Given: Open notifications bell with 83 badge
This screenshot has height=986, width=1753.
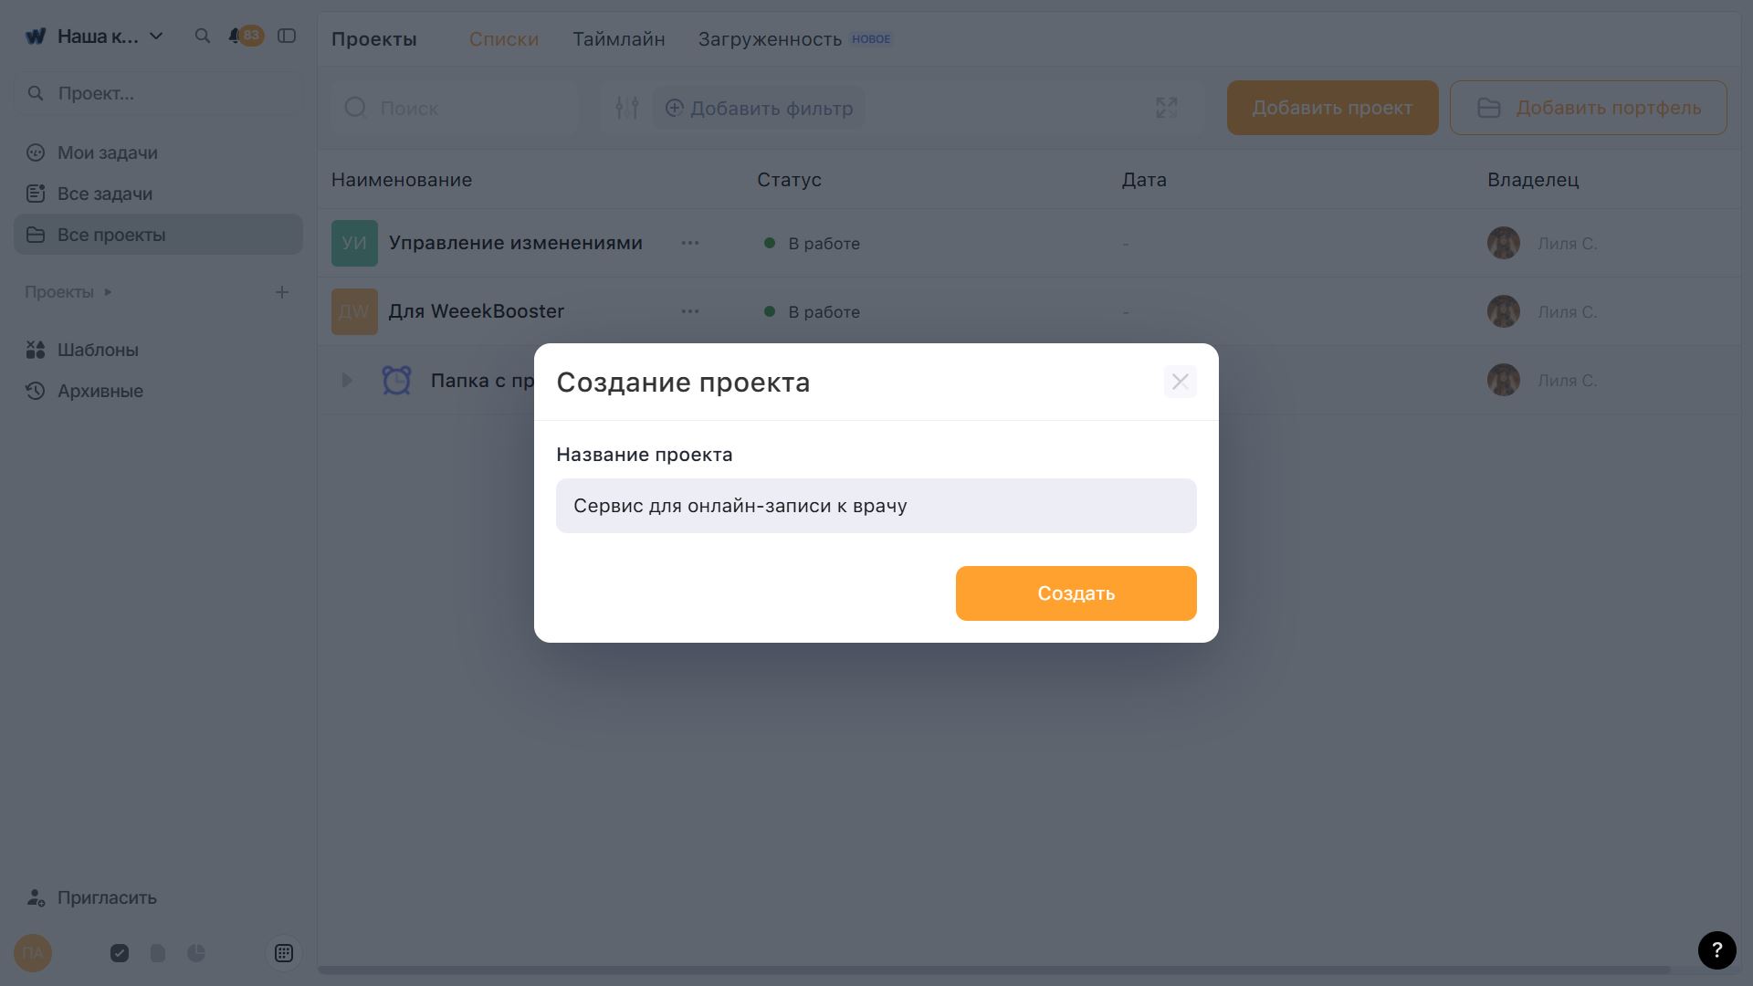Looking at the screenshot, I should [x=245, y=37].
